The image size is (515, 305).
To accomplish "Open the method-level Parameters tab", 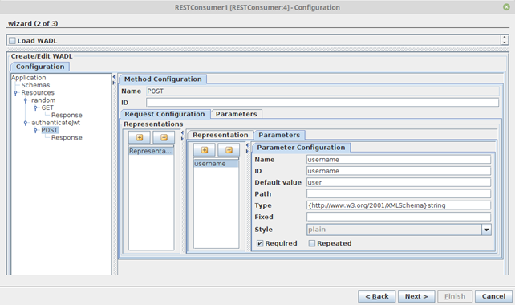I will tap(236, 114).
